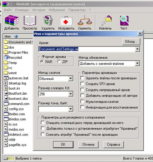This screenshot has width=153, height=162.
Task: Open the Параметры menu
Action: coord(77,10)
